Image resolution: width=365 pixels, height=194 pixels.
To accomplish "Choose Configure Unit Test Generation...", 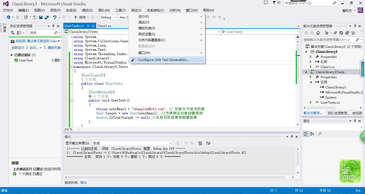I will 167,60.
